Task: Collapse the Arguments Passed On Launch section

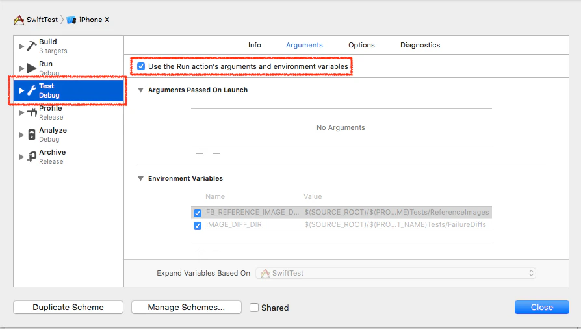Action: pyautogui.click(x=141, y=90)
